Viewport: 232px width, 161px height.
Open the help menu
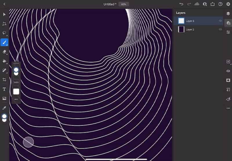tap(220, 4)
